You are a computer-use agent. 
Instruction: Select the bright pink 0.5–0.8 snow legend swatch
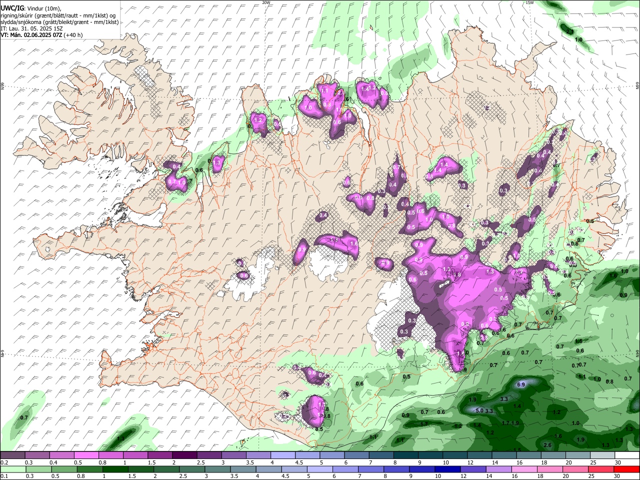pos(86,455)
